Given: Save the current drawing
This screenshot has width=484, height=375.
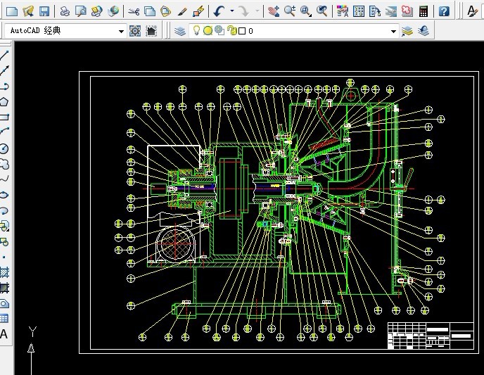Looking at the screenshot, I should click(x=44, y=12).
